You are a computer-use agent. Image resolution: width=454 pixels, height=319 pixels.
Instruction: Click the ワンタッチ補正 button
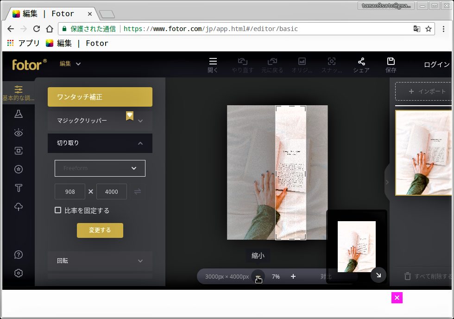click(x=100, y=97)
